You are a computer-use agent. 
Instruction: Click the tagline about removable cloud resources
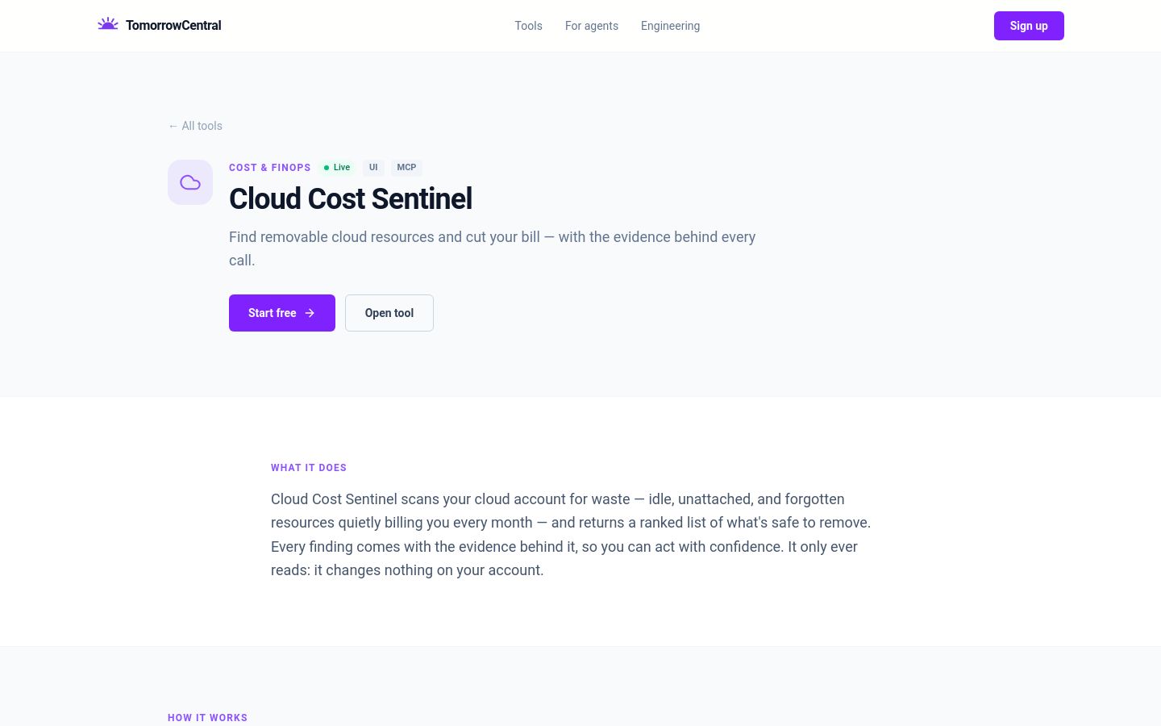(493, 248)
